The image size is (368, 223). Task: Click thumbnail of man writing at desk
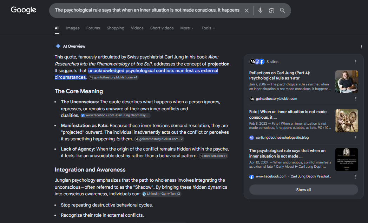coord(347,82)
